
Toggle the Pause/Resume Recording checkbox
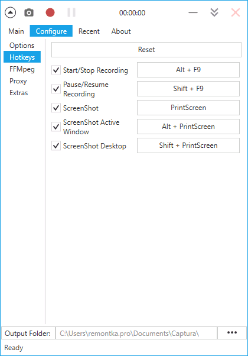tap(56, 89)
